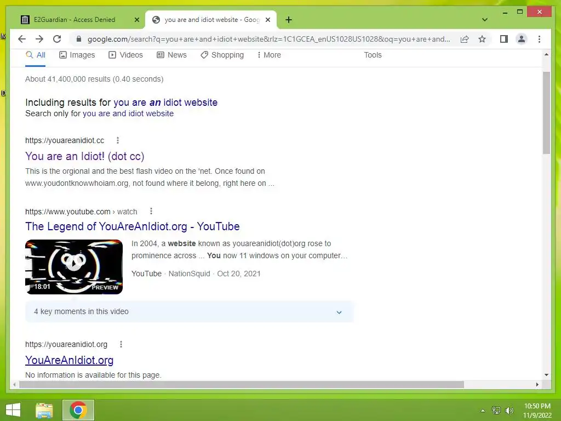The image size is (561, 421).
Task: Select the 'you are and idiot website' tab
Action: point(211,20)
